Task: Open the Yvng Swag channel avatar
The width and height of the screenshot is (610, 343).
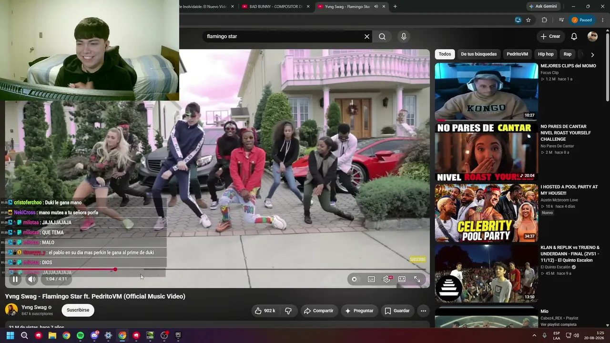Action: click(x=11, y=310)
